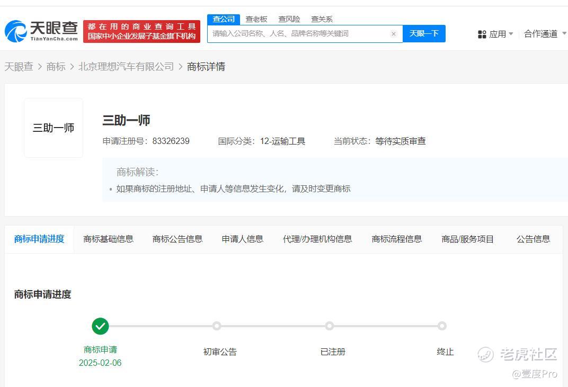Click the green checkmark for 商标申请 step
The height and width of the screenshot is (387, 568).
(x=100, y=326)
